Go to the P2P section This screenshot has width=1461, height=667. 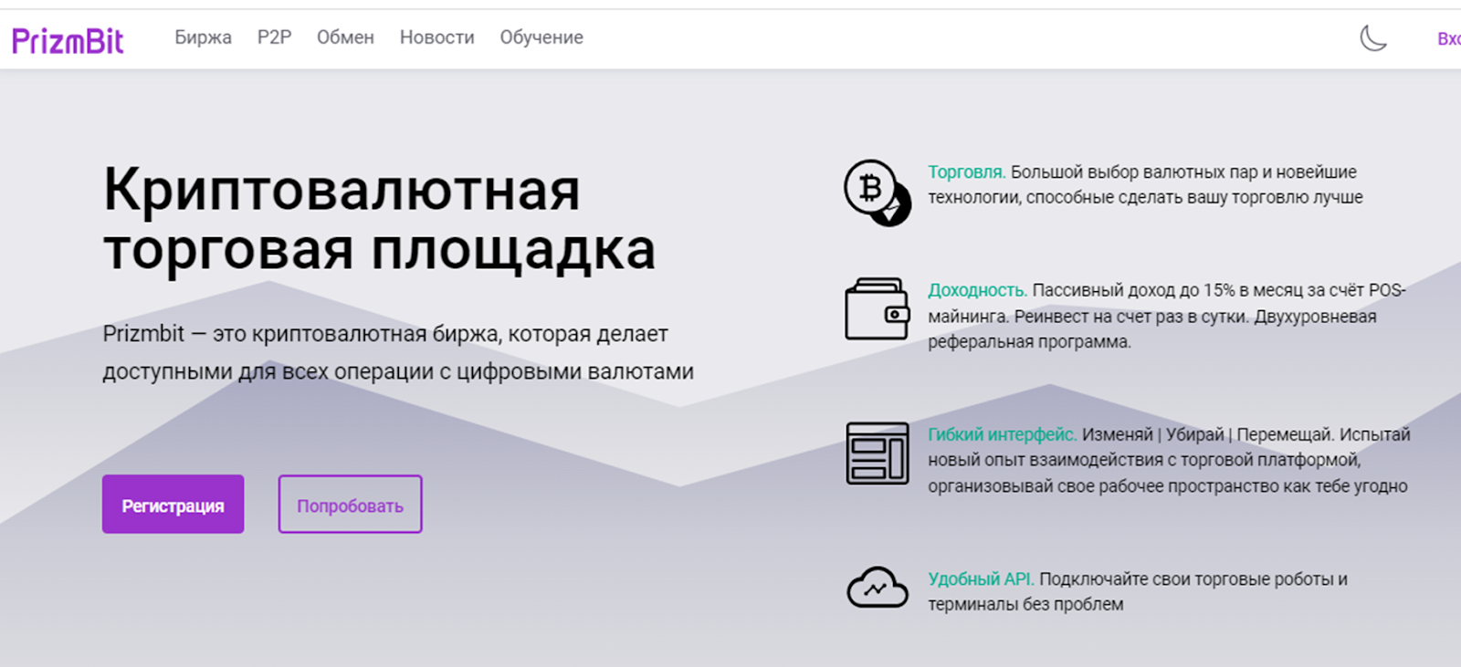[x=274, y=37]
